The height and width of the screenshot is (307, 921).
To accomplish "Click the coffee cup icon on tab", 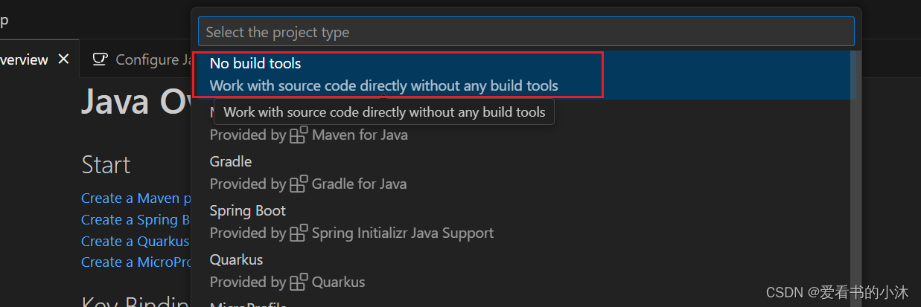I will [100, 59].
